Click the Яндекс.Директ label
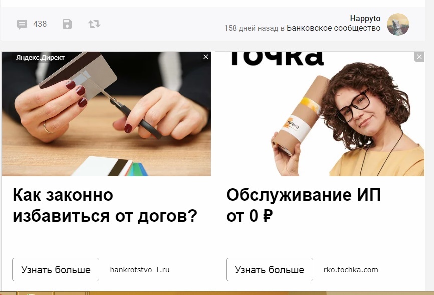Screen dimensions: 434x295 [40, 57]
